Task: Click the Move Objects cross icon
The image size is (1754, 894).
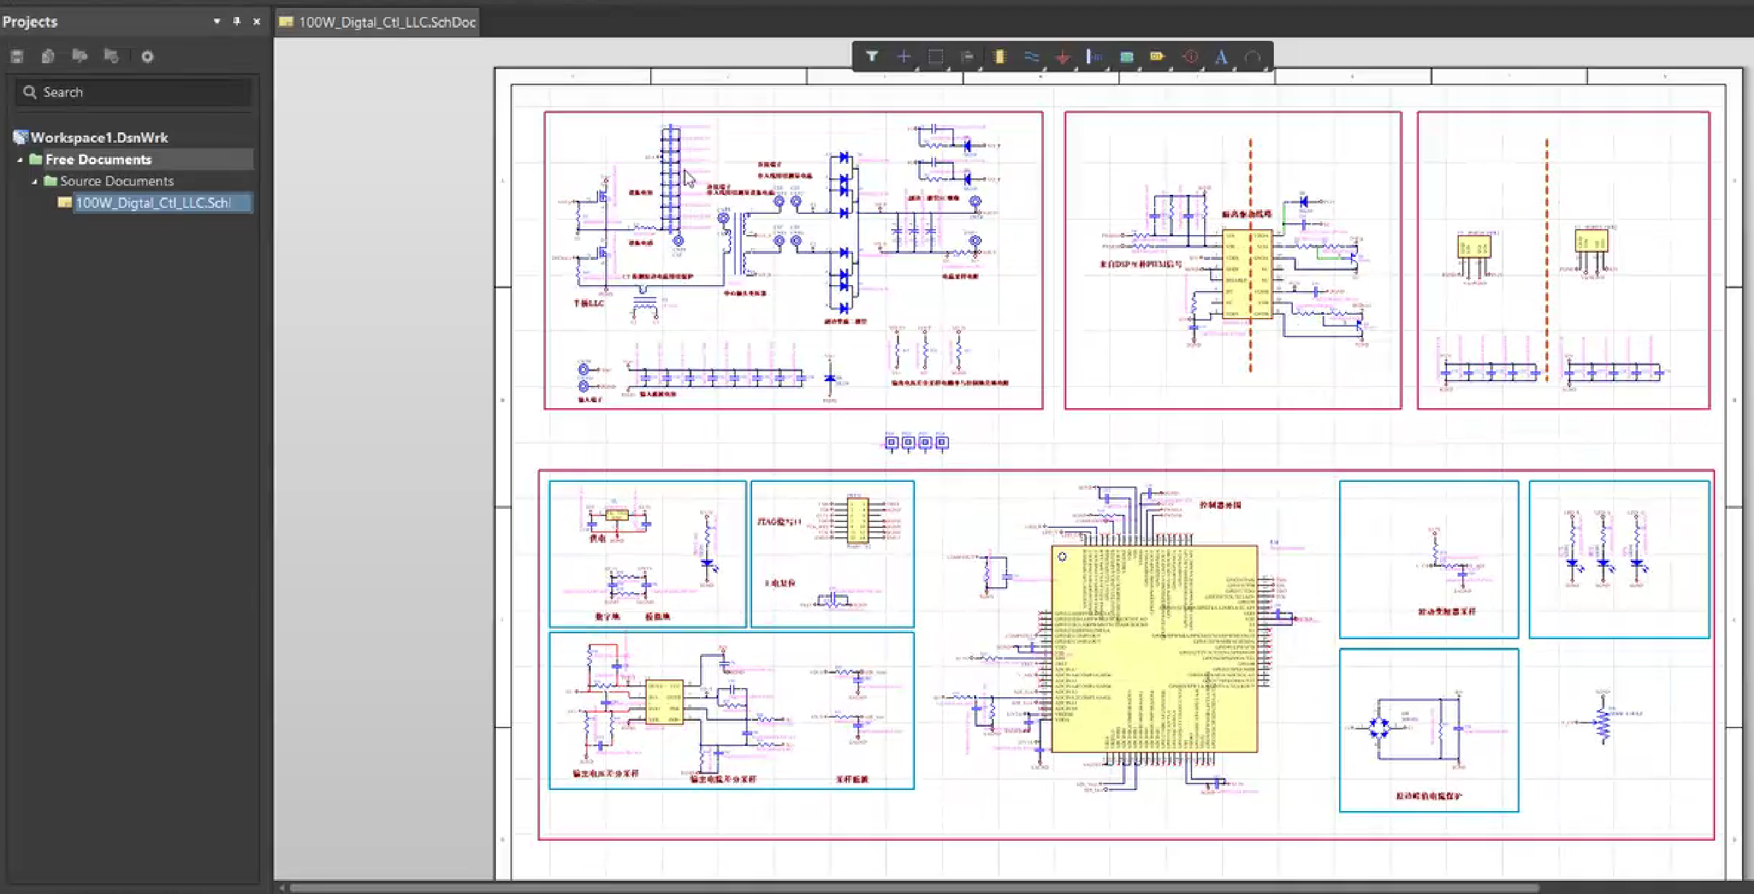Action: [904, 57]
